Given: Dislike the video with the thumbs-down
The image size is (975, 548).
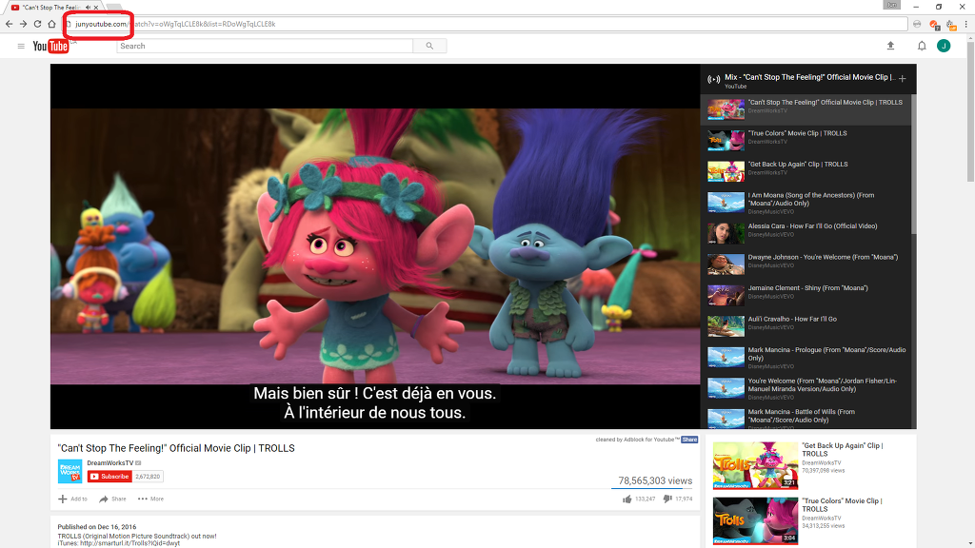Looking at the screenshot, I should (667, 499).
